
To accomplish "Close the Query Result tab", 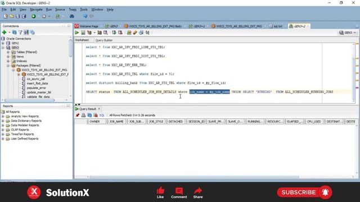I will tap(99, 108).
